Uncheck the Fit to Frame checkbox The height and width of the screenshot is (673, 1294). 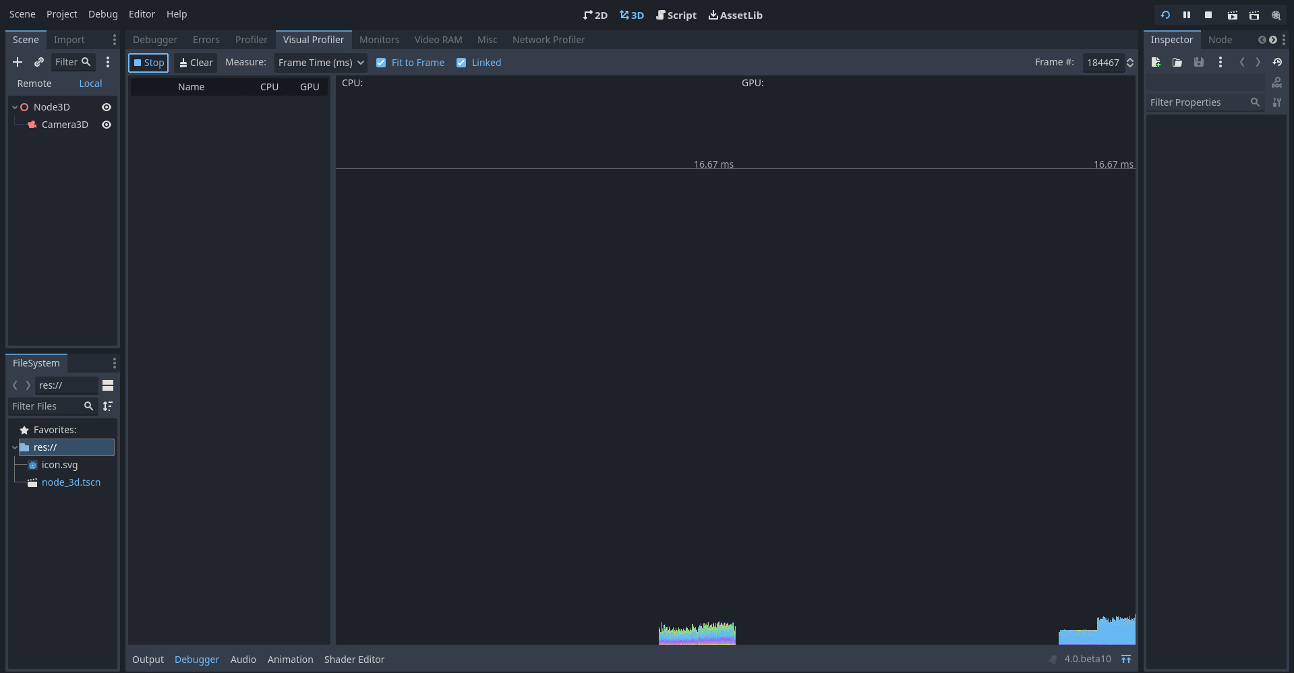(381, 62)
